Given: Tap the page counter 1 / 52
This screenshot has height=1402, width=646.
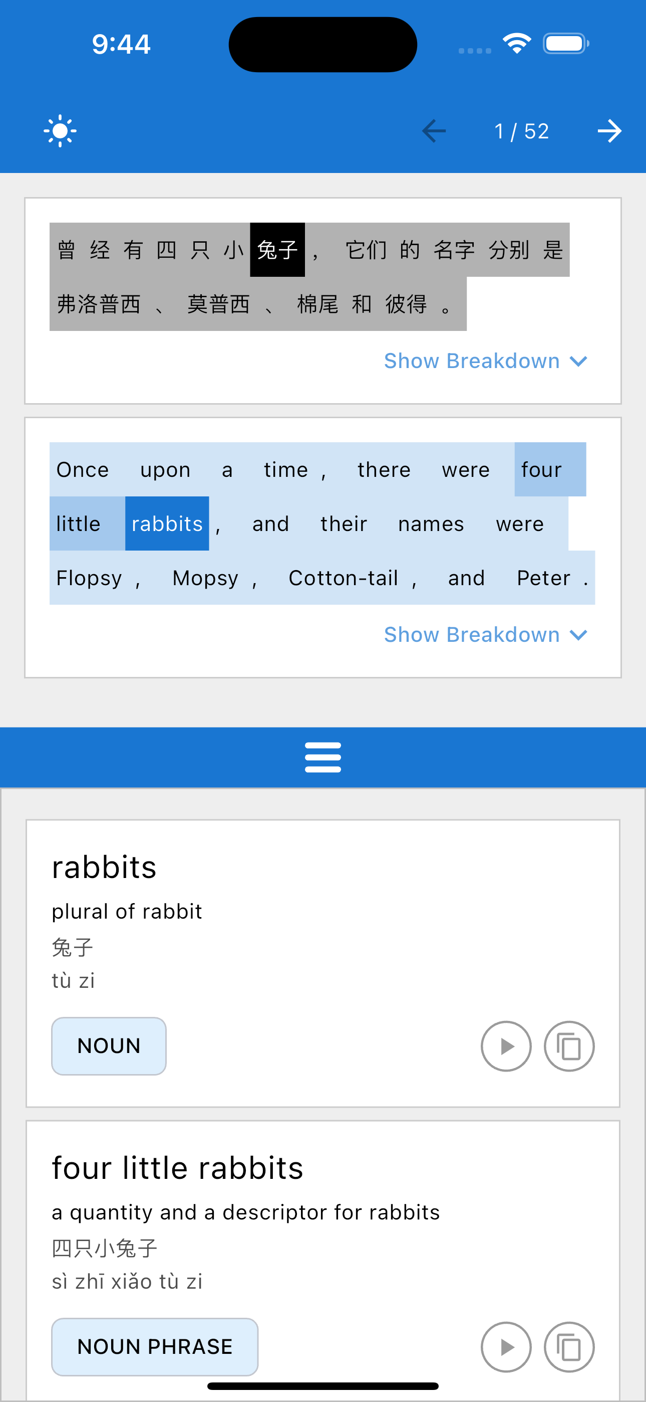Looking at the screenshot, I should [521, 131].
